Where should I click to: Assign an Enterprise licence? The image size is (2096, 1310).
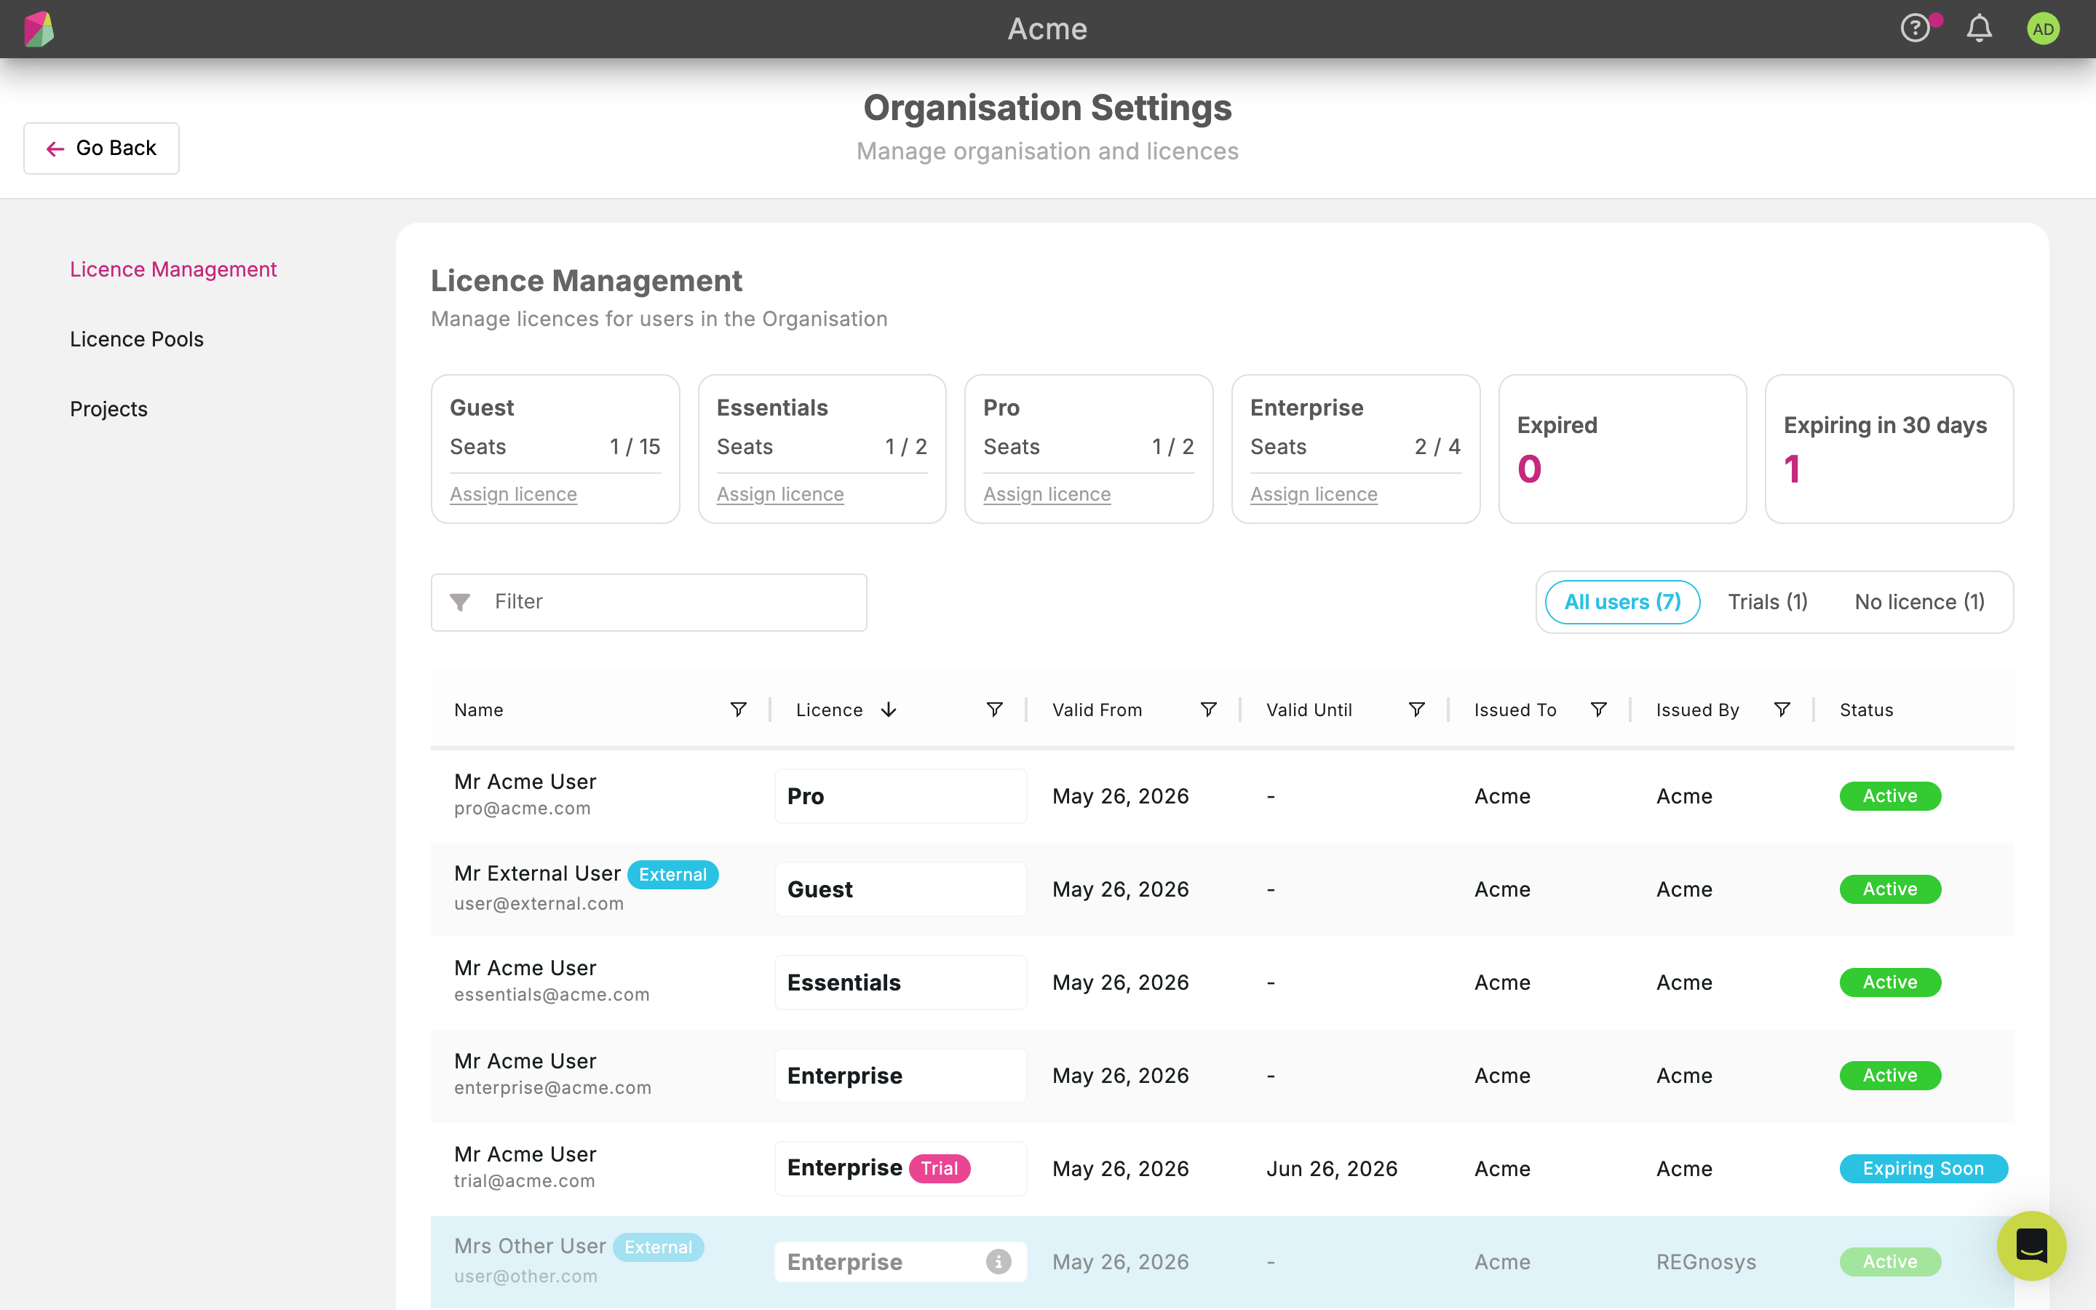coord(1314,494)
